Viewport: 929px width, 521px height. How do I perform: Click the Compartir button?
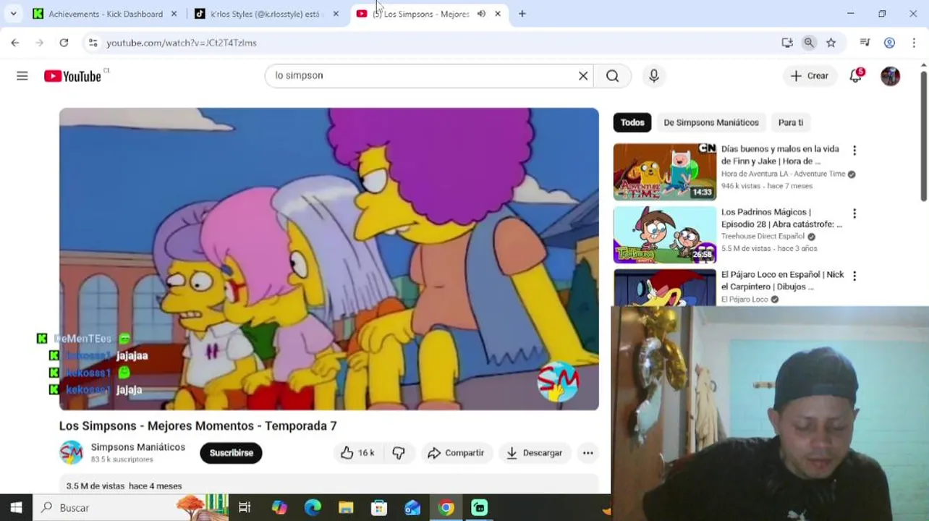[x=456, y=453]
